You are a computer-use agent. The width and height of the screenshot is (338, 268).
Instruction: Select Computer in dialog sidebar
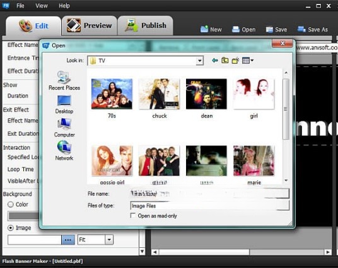[64, 128]
